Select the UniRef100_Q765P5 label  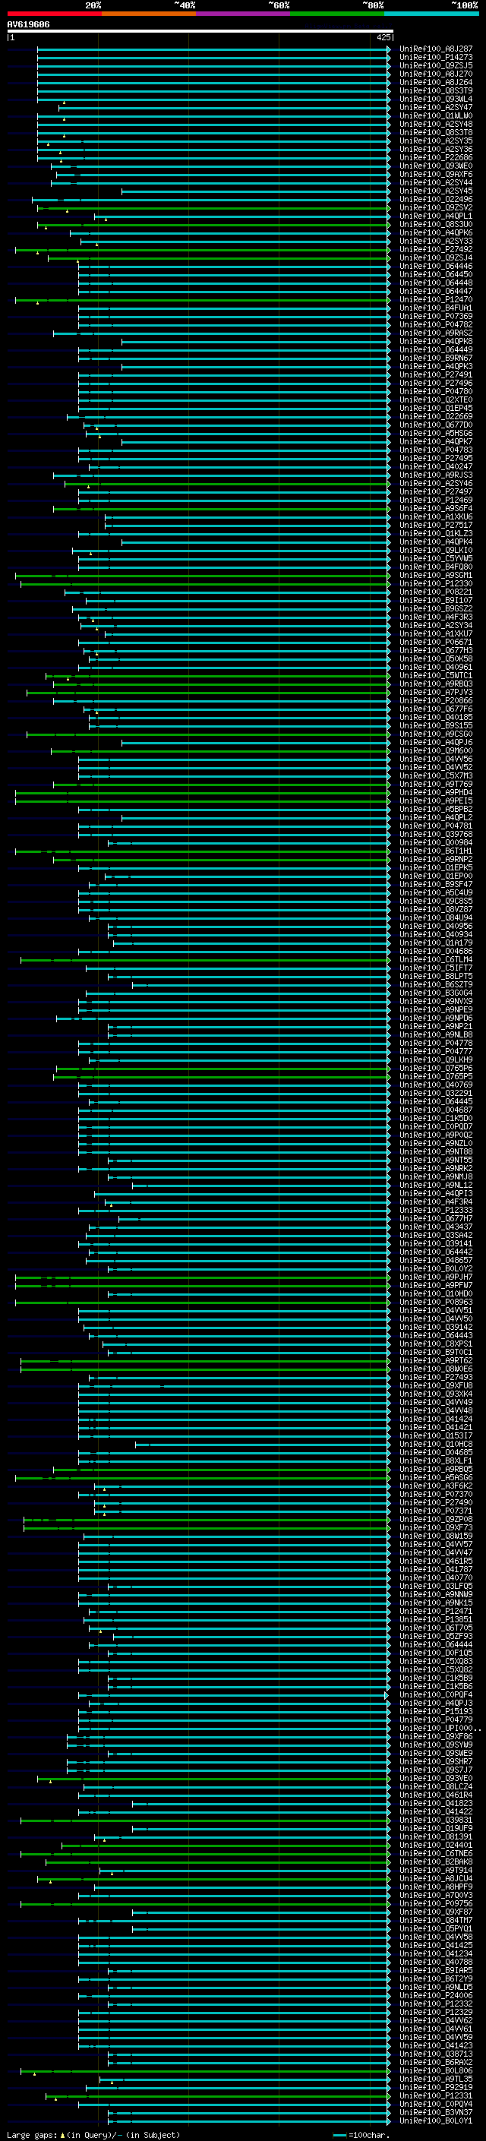tap(435, 1076)
